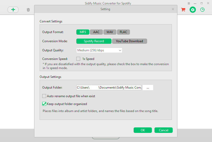
Task: Choose the FLAC output format
Action: [123, 32]
